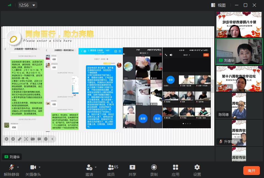Activate the focus spotlight tool on slide
The width and height of the screenshot is (264, 178).
(26, 139)
